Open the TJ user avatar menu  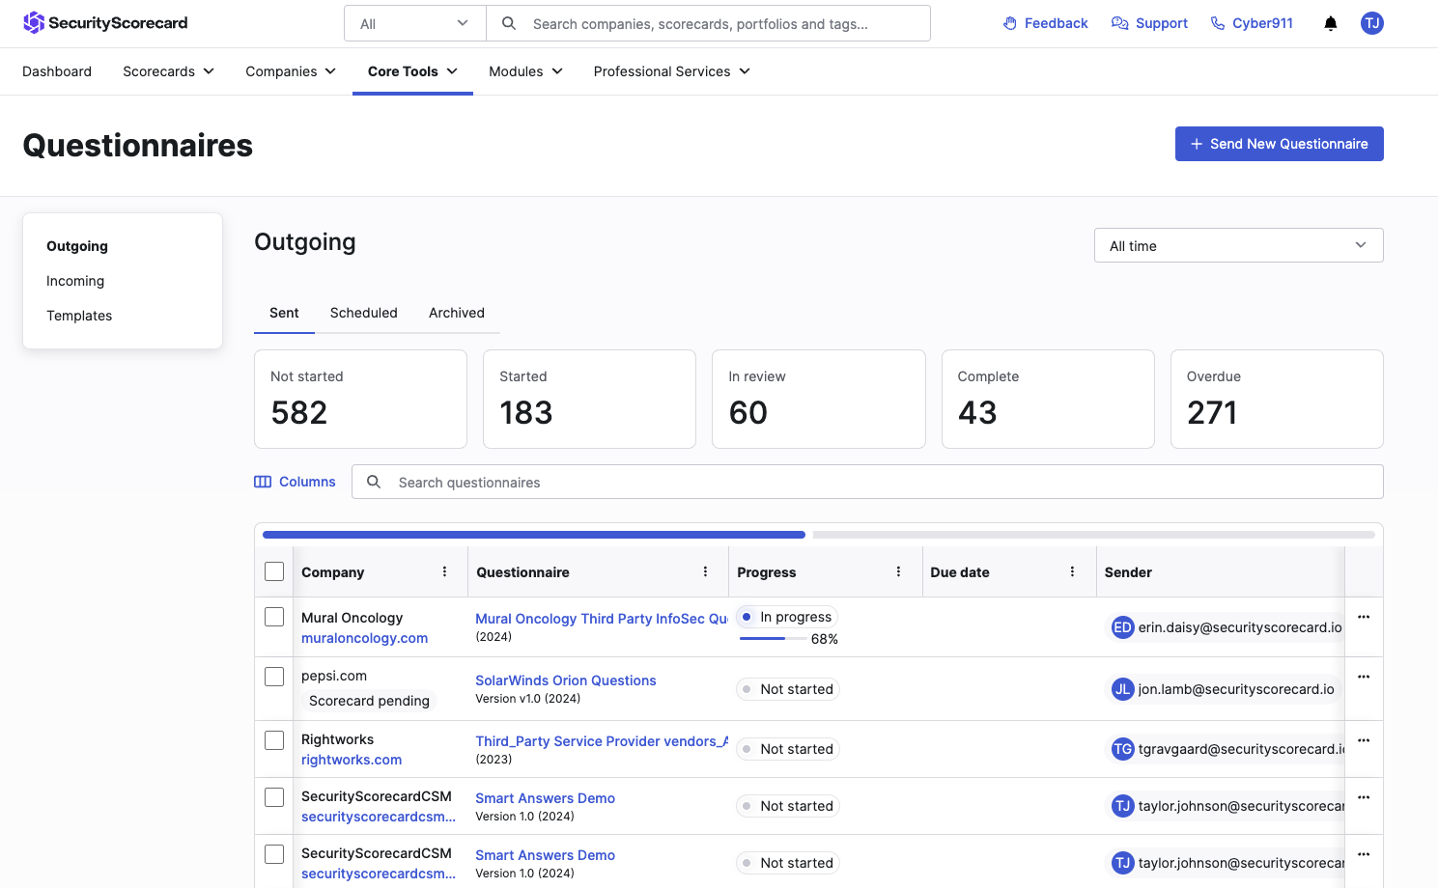1372,23
